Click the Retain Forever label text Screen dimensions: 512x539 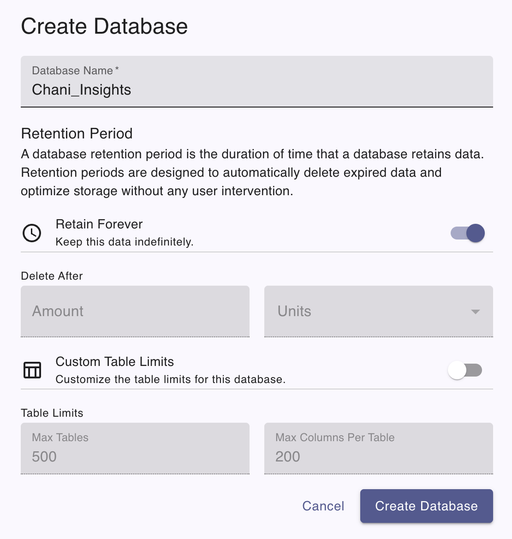pos(99,224)
